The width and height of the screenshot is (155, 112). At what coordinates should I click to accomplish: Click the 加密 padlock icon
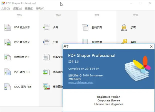(x=124, y=28)
